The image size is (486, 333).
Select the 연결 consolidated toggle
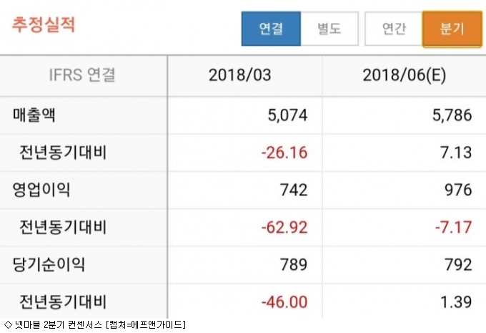271,29
